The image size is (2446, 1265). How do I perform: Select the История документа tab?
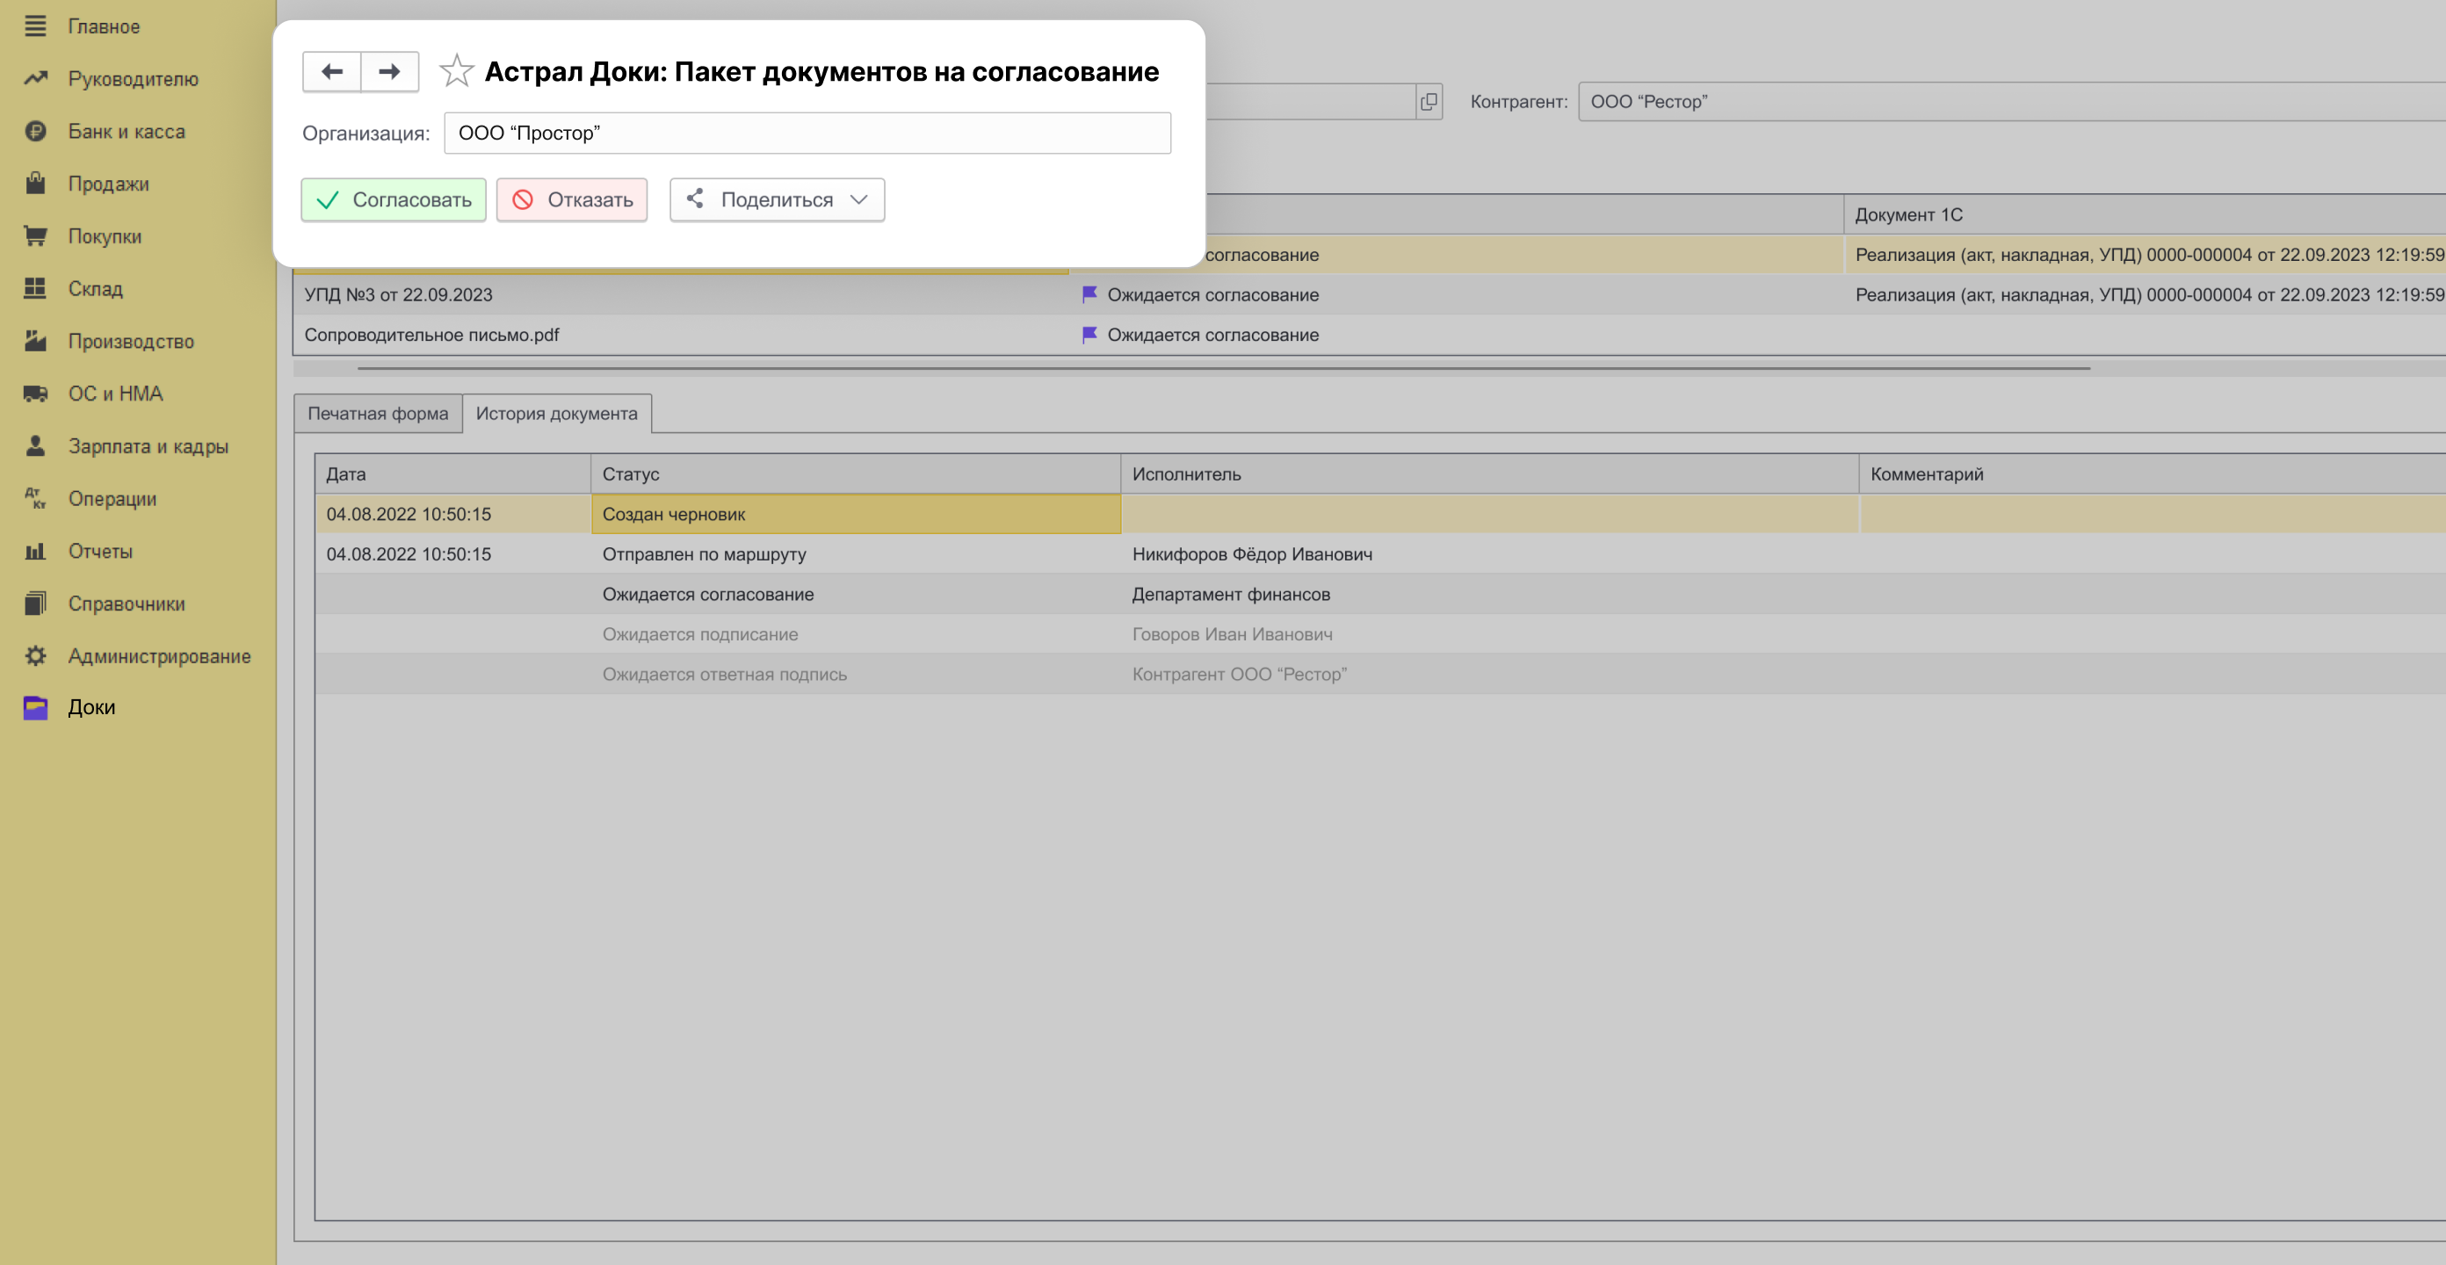pos(556,413)
